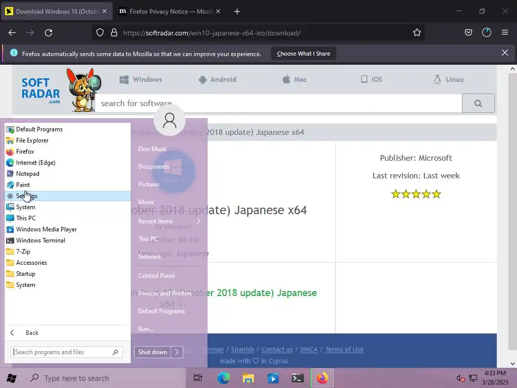Launch File Explorer from start menu
517x388 pixels.
pyautogui.click(x=68, y=140)
